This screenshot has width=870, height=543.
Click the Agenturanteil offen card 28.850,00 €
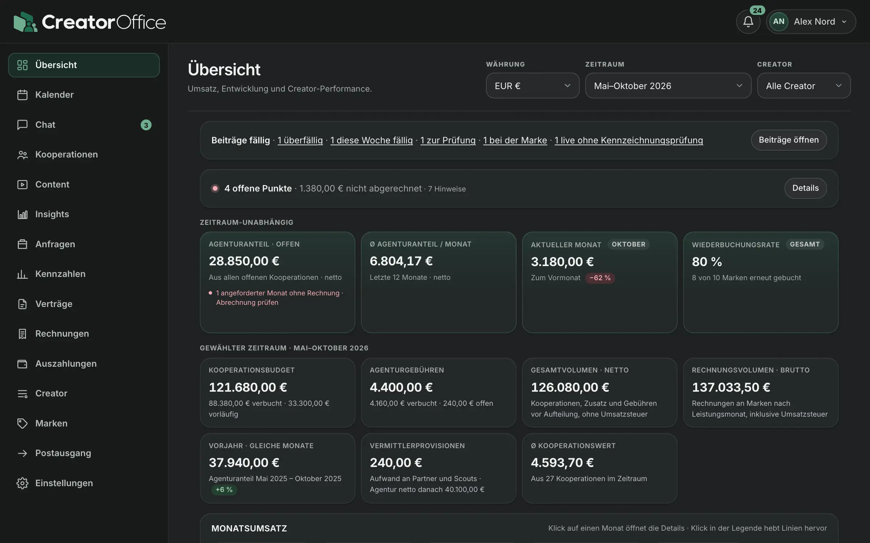278,282
